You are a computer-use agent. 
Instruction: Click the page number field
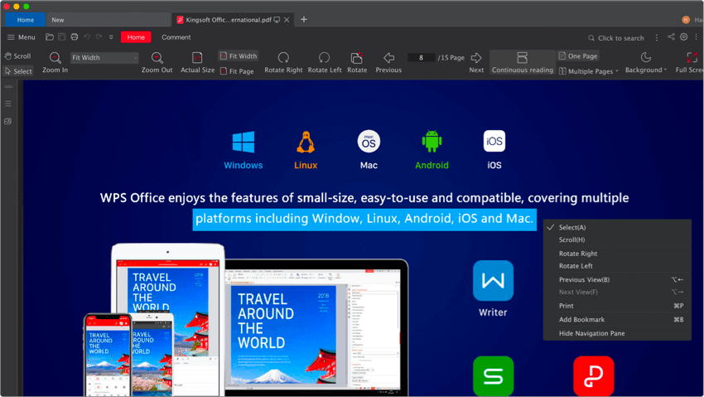[421, 57]
